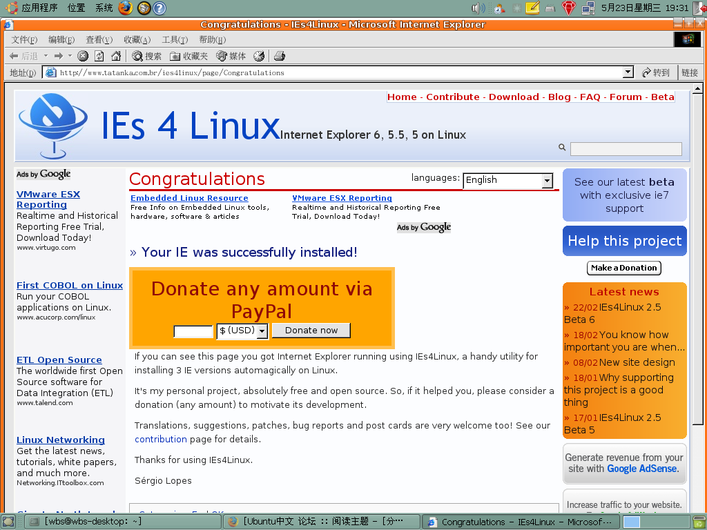Click the magnifier icon beside site search box
Screen dimensions: 707x530
(562, 147)
